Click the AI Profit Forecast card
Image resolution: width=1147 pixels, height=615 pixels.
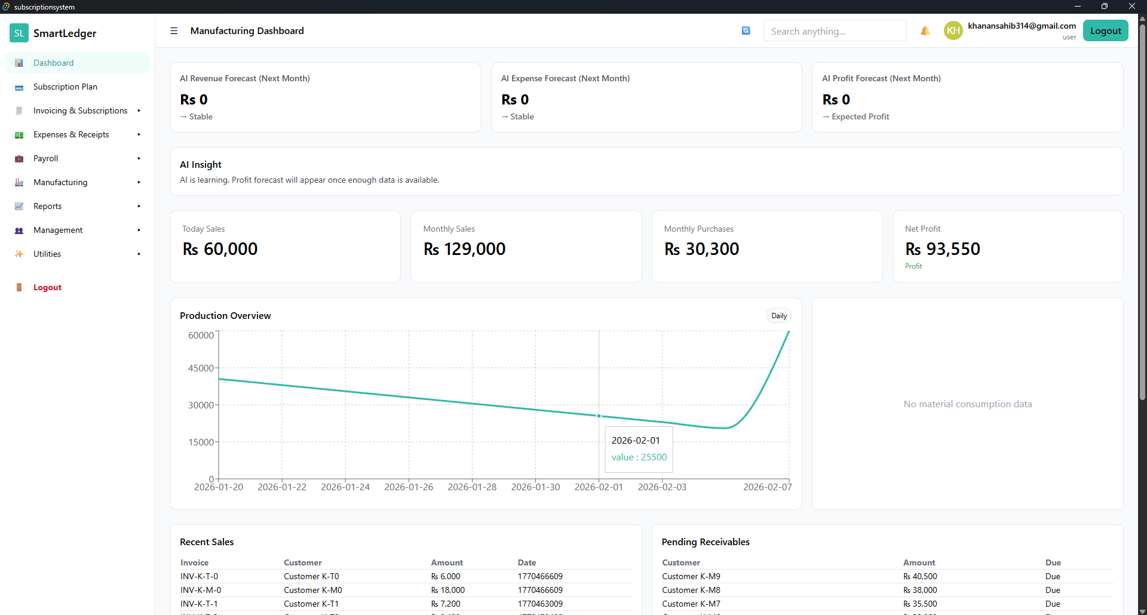click(967, 97)
